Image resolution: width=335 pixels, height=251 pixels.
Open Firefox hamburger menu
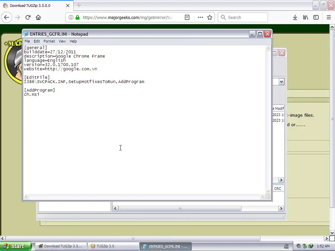pos(328,17)
